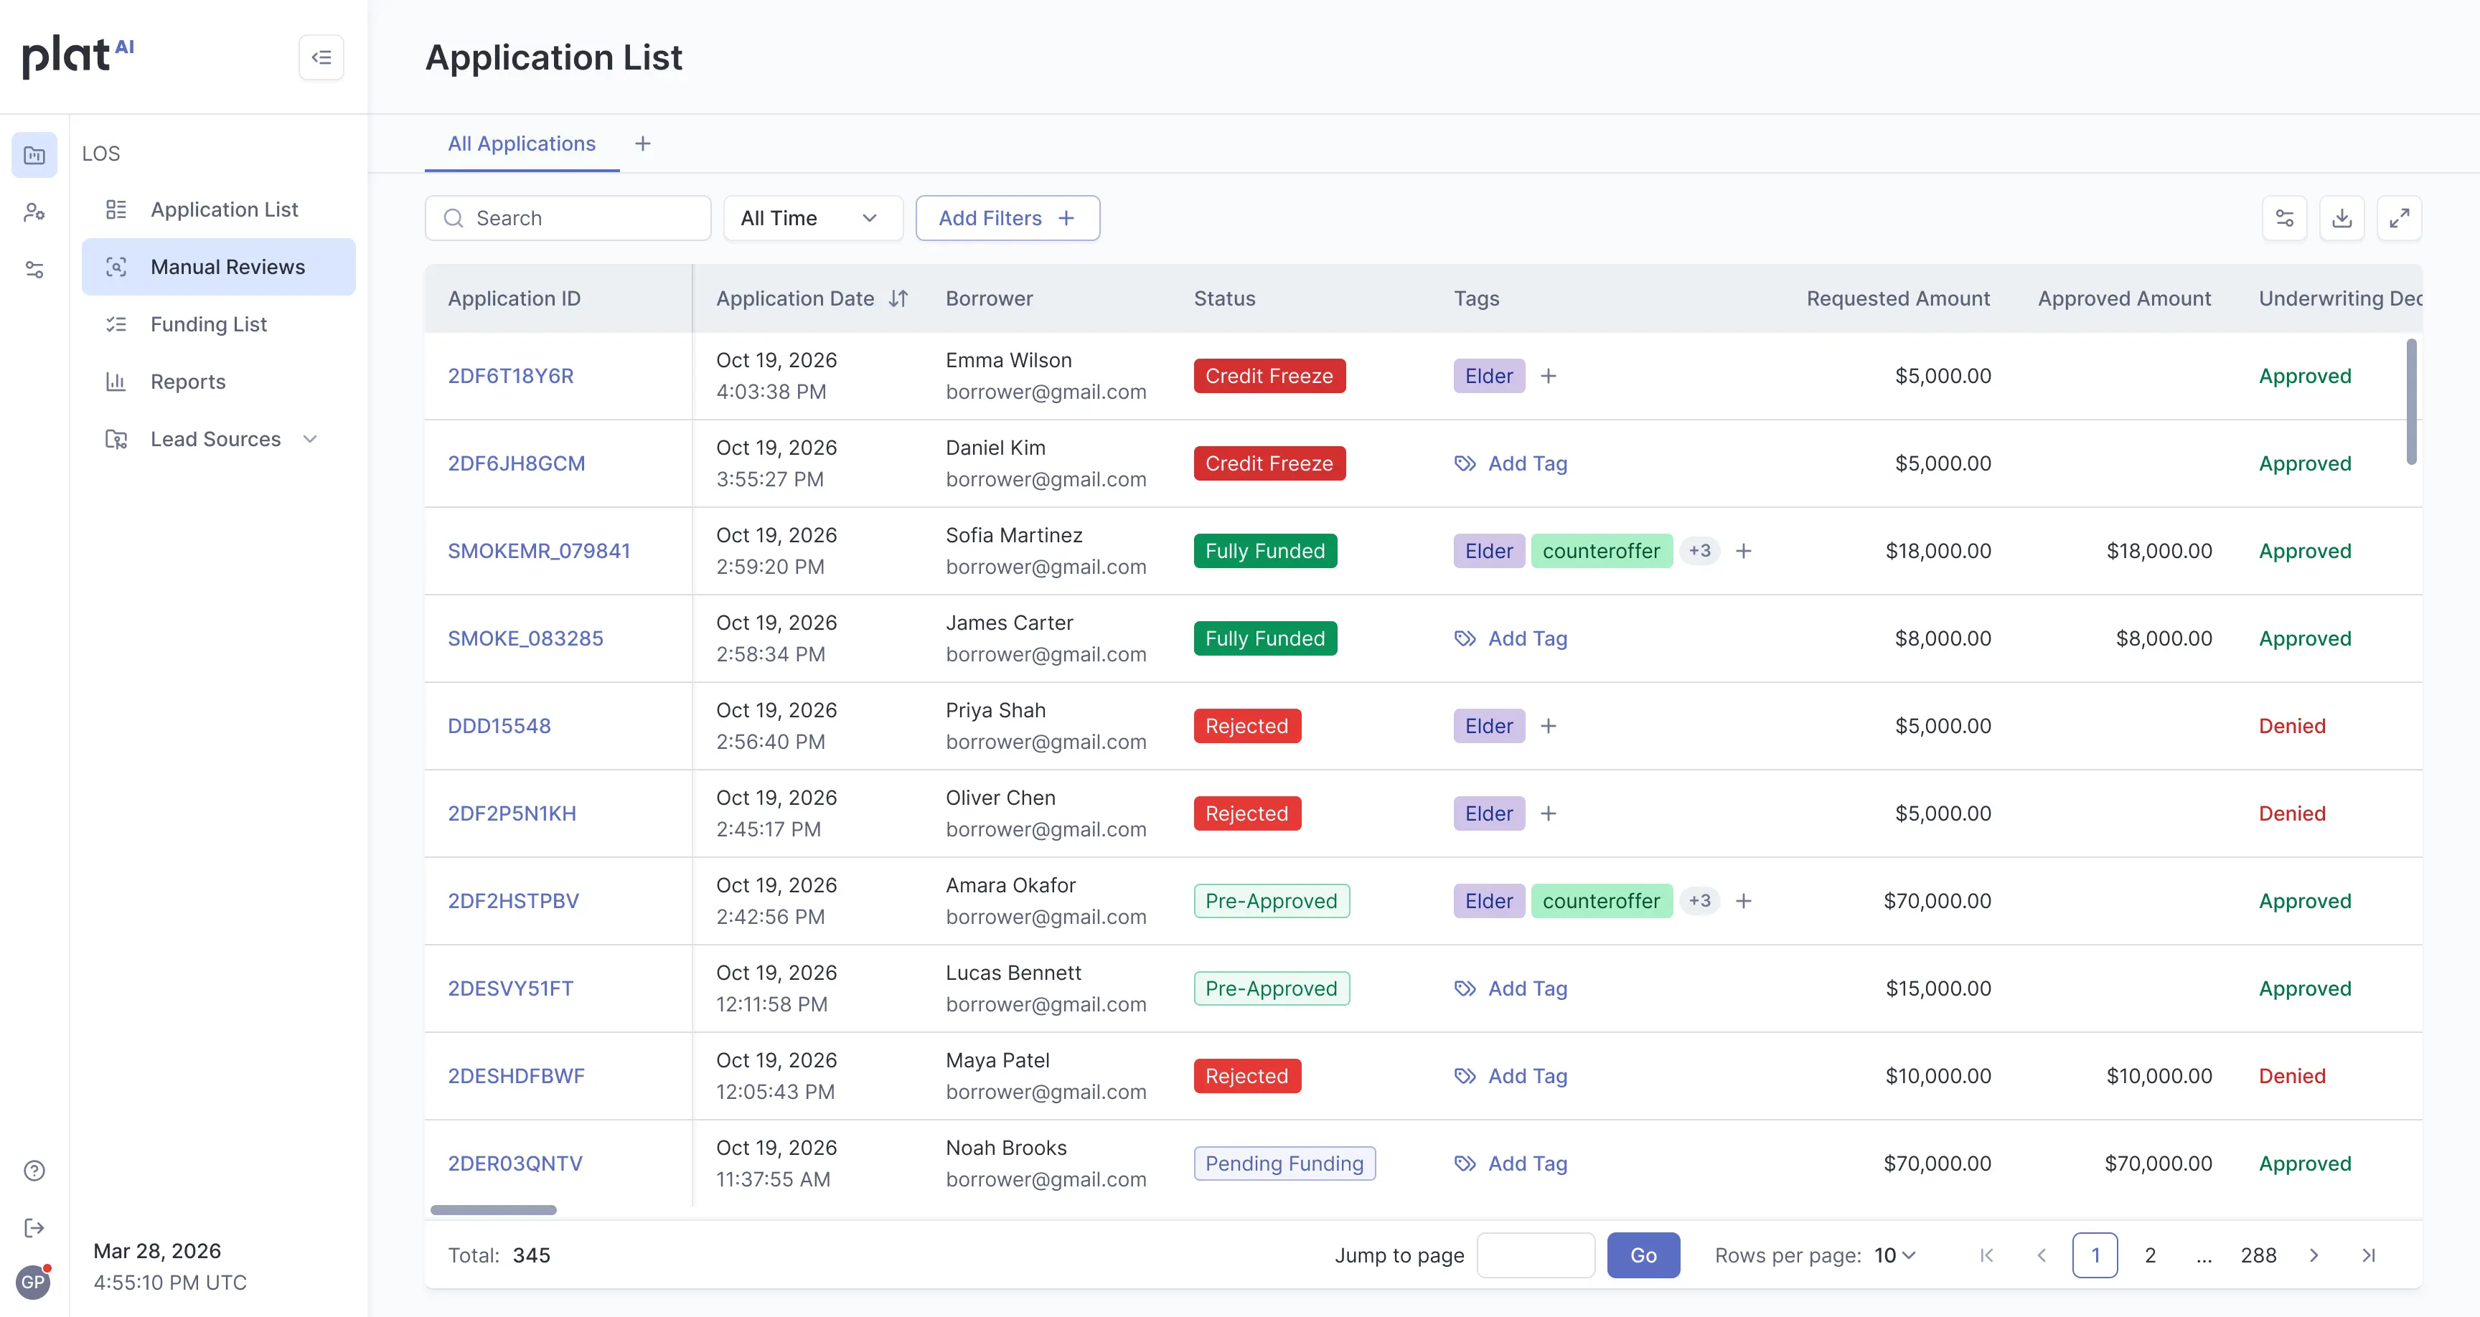The width and height of the screenshot is (2480, 1317).
Task: Open the sliders configuration icon in rail
Action: coord(34,270)
